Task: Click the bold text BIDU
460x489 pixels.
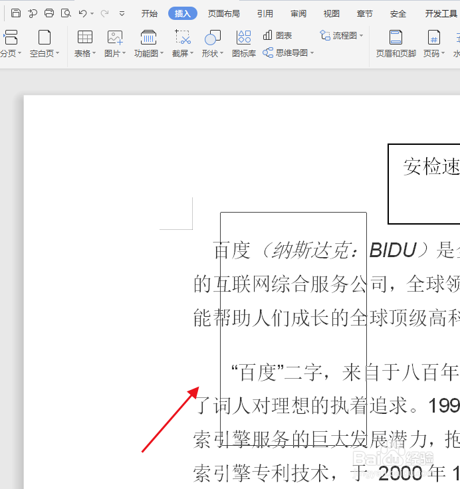Action: click(393, 250)
